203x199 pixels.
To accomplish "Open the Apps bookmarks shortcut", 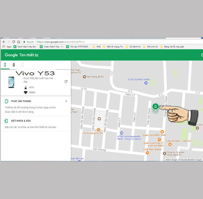I will [7, 47].
